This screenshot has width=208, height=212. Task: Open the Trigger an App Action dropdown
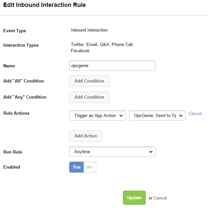point(98,116)
